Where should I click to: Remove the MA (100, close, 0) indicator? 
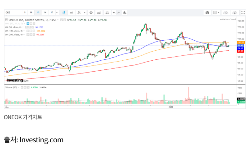[34, 31]
